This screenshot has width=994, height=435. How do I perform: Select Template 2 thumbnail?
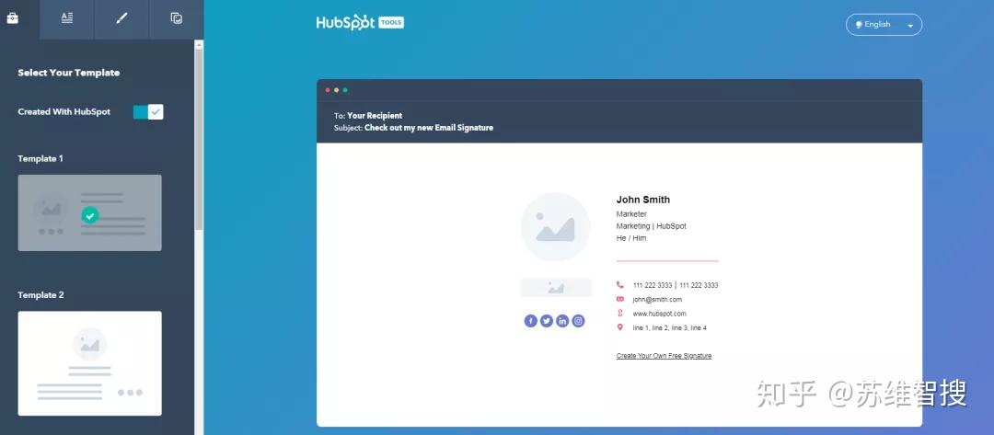[89, 363]
